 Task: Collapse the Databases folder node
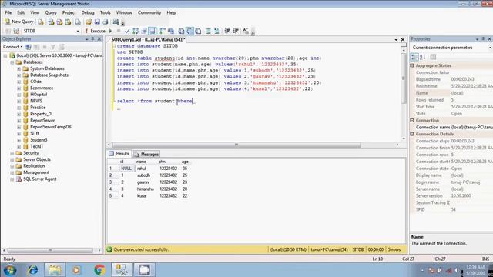[x=12, y=62]
